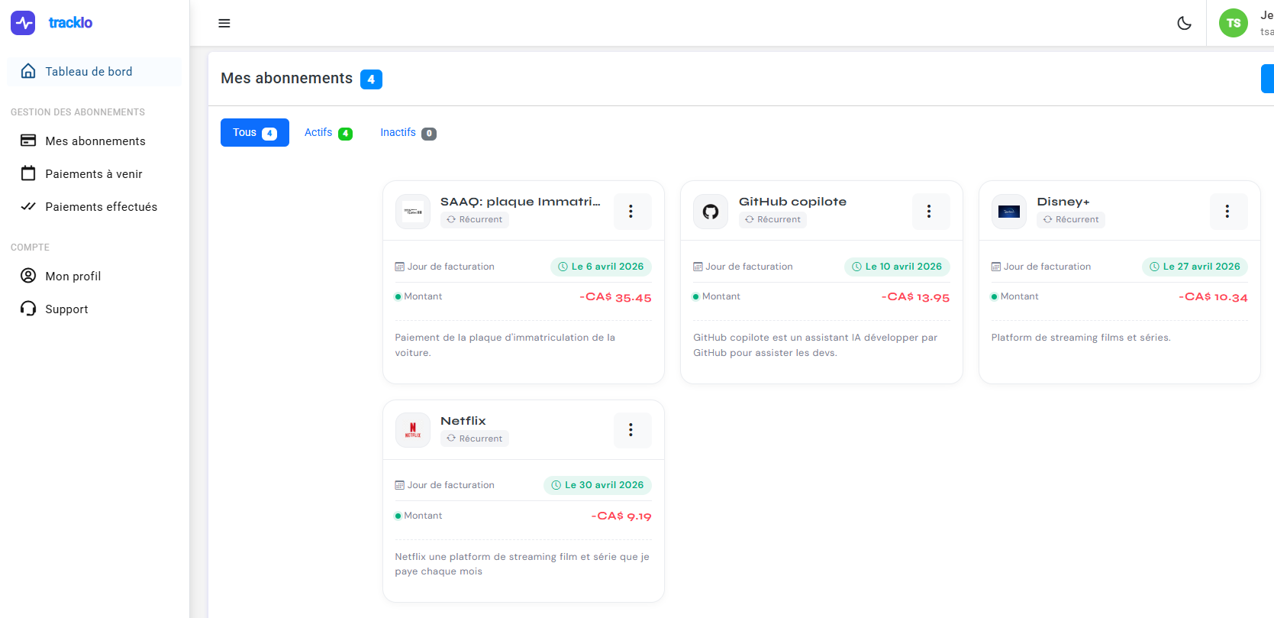Click the calendar icon beside Disney+ Jour de facturation

(x=995, y=267)
